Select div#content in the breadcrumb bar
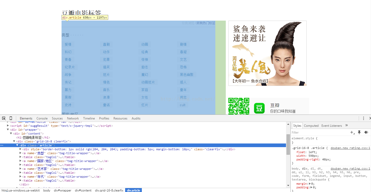This screenshot has width=371, height=192. pos(83,190)
